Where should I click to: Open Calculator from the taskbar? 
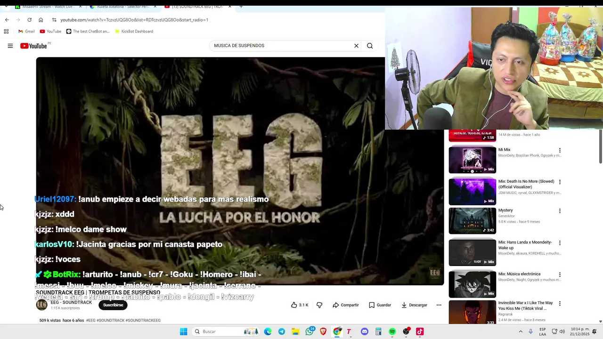(378, 331)
